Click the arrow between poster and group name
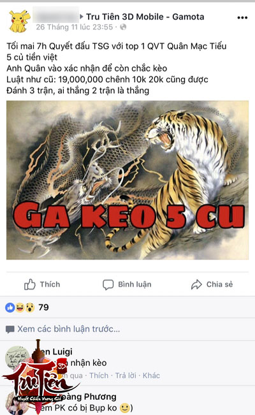Viewport: 255px width, 415px height. pos(82,17)
